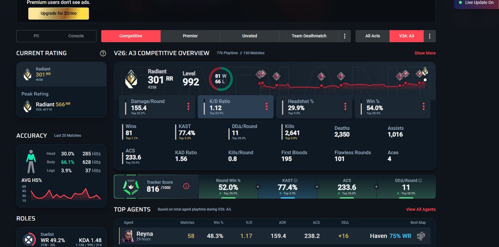This screenshot has width=499, height=247.
Task: Click the KAST info icon in score breakdown
Action: 296,180
